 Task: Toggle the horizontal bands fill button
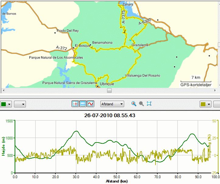click(83, 104)
